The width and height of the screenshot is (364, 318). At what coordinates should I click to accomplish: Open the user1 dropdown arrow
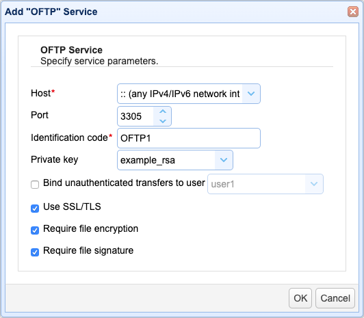click(314, 184)
